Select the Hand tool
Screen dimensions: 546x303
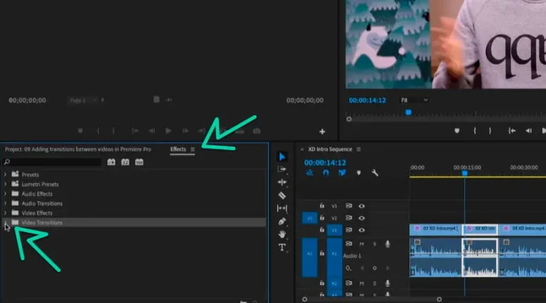pos(282,234)
